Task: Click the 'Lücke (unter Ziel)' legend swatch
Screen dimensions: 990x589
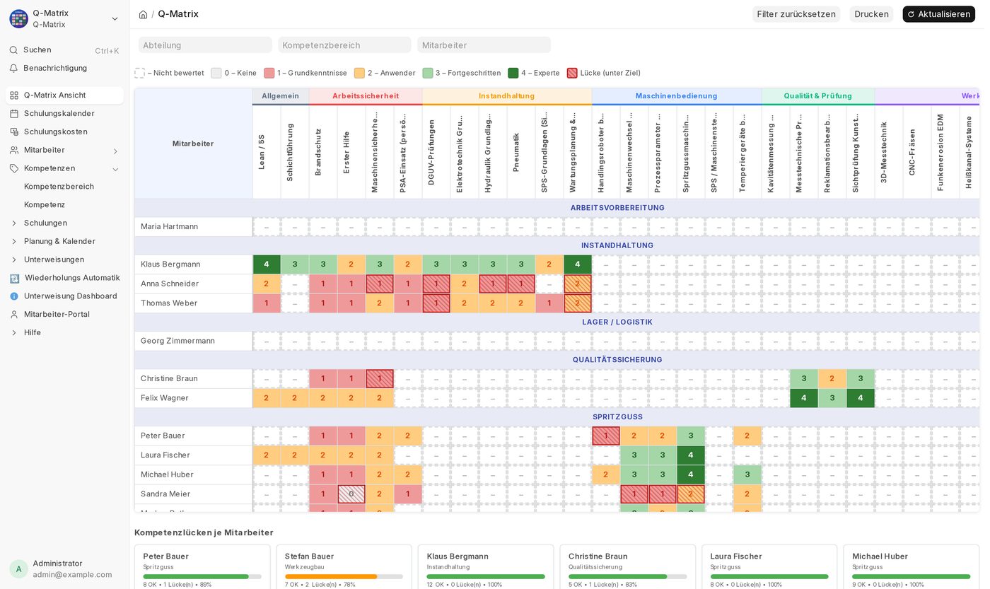Action: pos(572,73)
